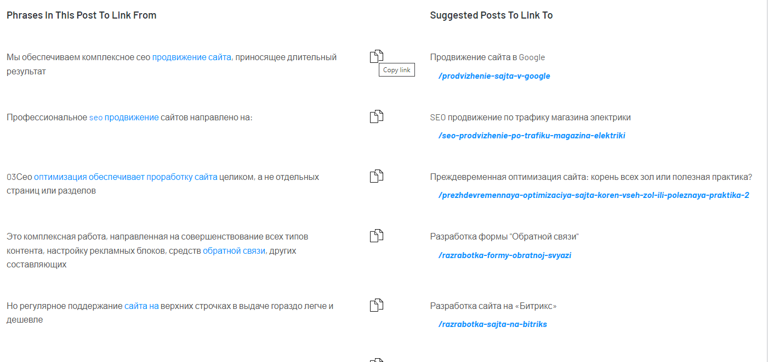Copy link for 'сайта на' phrase row
This screenshot has height=362, width=768.
click(x=377, y=305)
